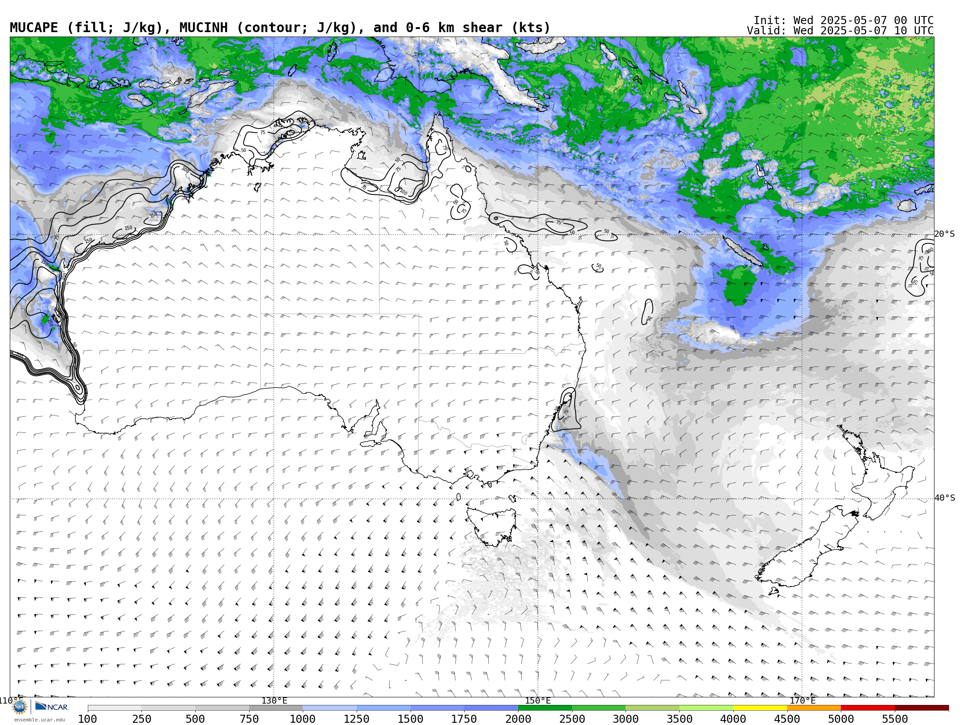Select the blue 1250–1500 color swatch

[x=383, y=708]
